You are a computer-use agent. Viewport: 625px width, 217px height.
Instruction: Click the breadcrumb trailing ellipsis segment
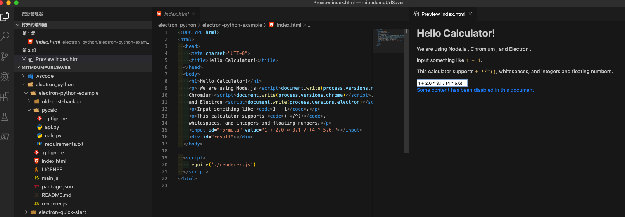pos(309,25)
